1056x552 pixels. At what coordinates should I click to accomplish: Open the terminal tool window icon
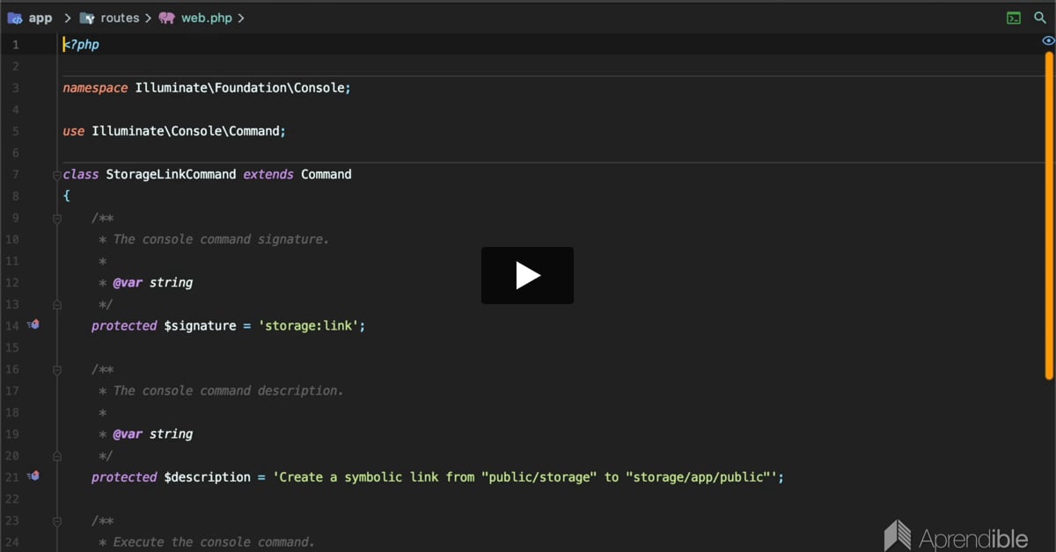pos(1015,18)
